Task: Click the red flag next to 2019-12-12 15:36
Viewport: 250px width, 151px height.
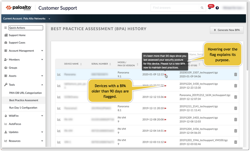Action: pos(165,97)
